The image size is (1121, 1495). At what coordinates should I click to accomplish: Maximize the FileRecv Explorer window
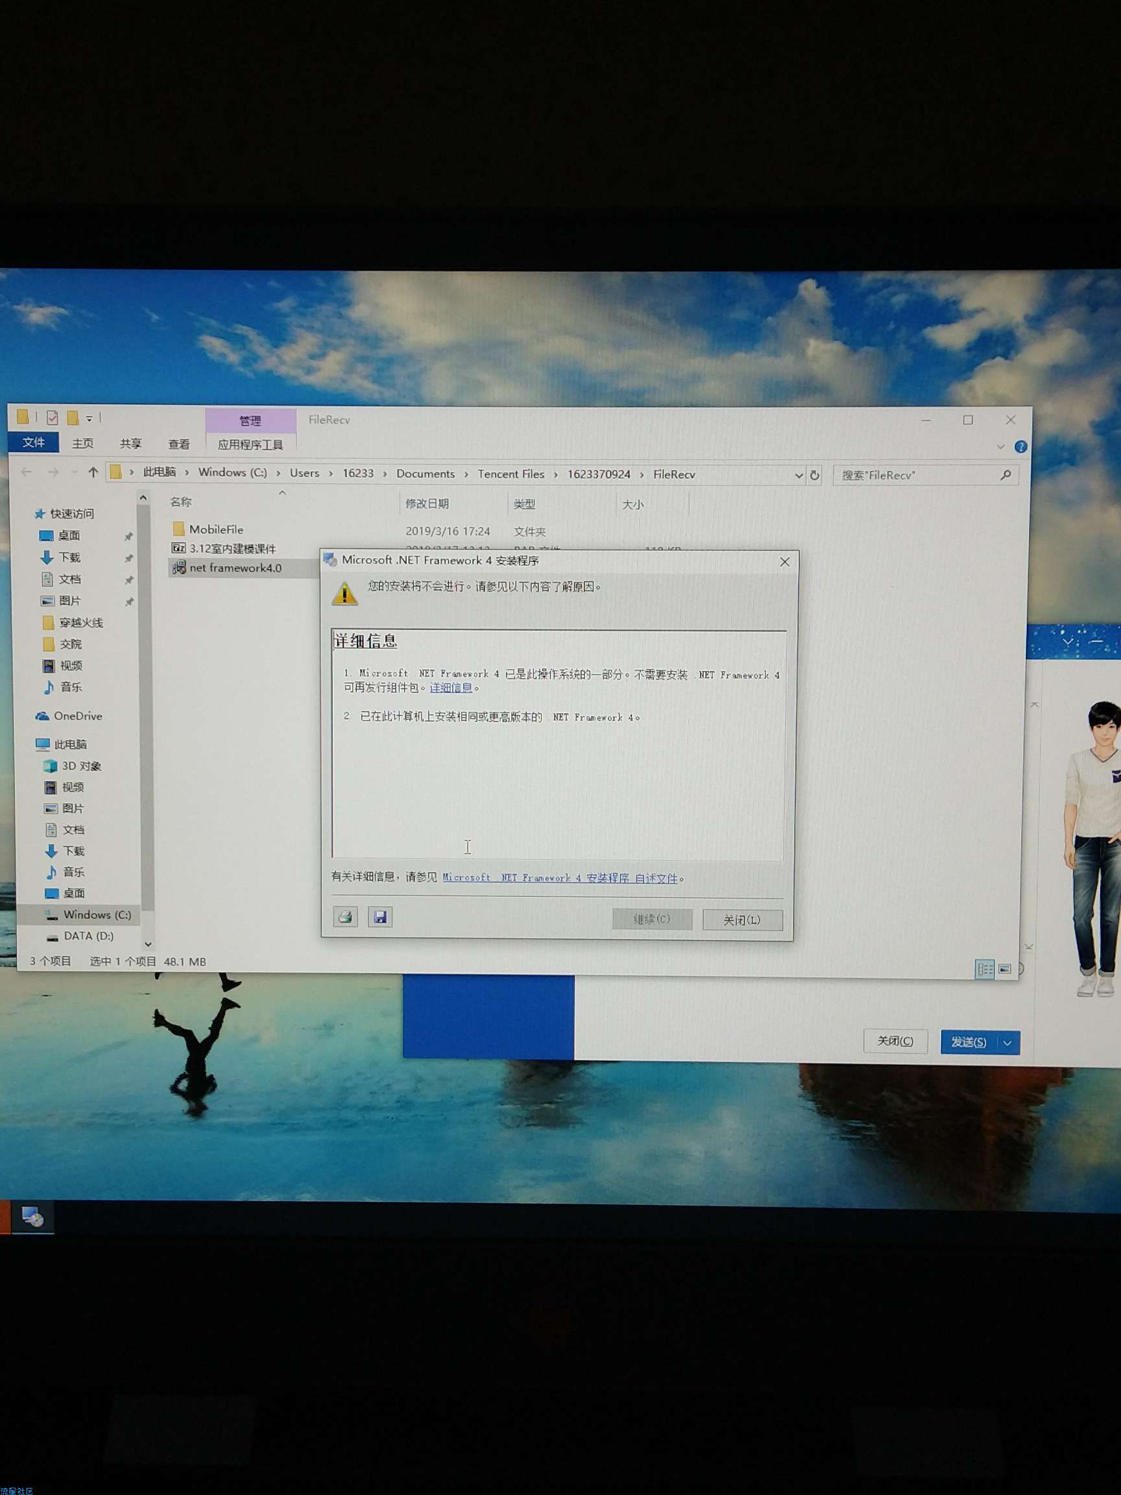click(x=968, y=420)
